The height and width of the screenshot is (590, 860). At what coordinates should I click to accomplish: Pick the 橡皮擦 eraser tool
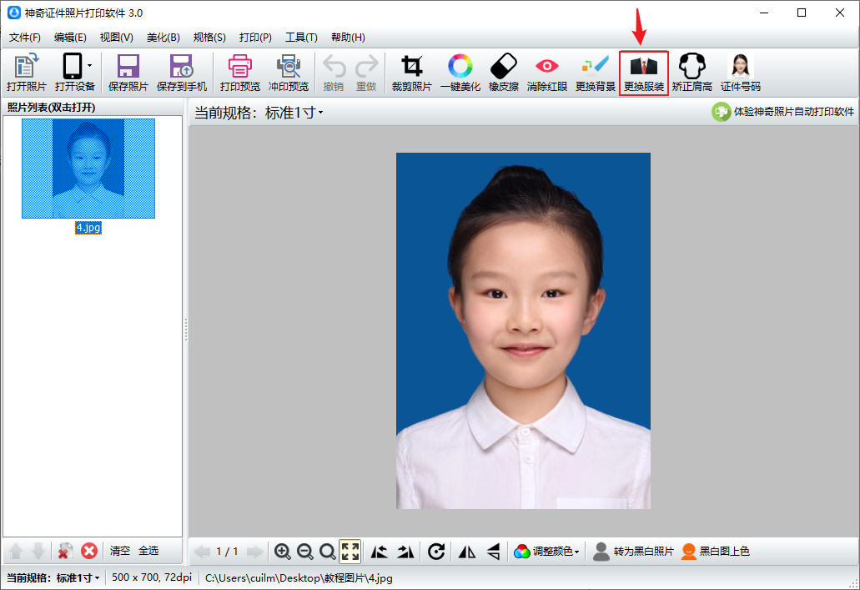503,73
